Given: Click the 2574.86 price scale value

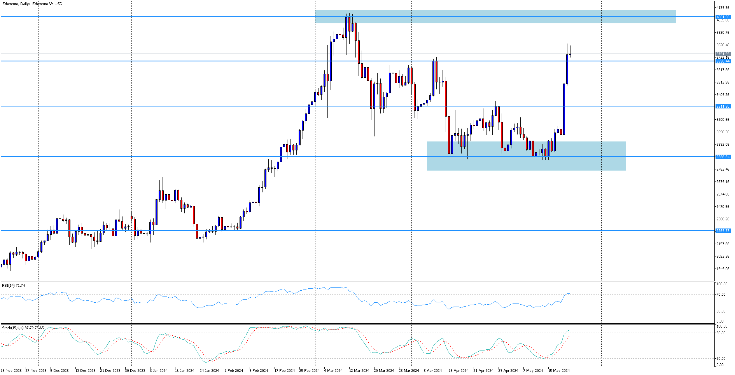Looking at the screenshot, I should [x=723, y=194].
